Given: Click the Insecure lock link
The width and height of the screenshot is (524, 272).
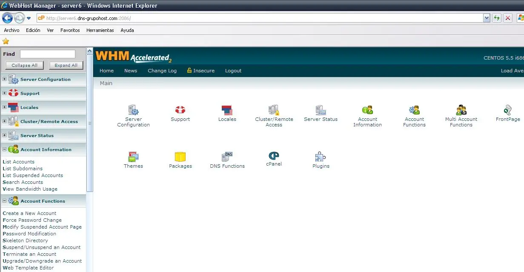Looking at the screenshot, I should pyautogui.click(x=201, y=71).
